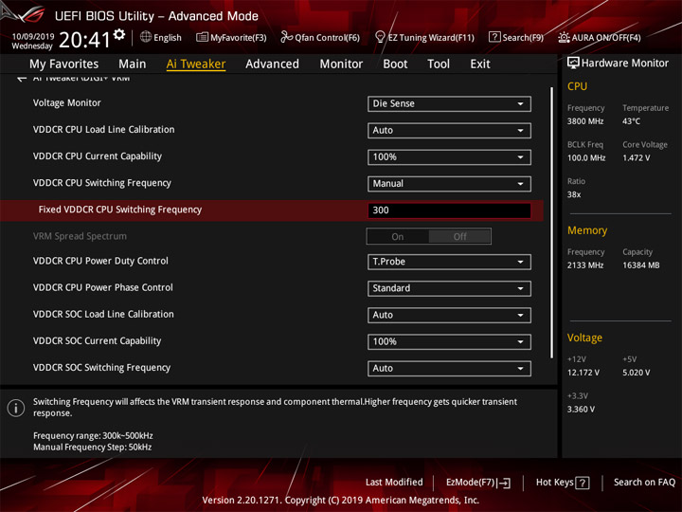
Task: Open the Monitor tab
Action: tap(341, 64)
